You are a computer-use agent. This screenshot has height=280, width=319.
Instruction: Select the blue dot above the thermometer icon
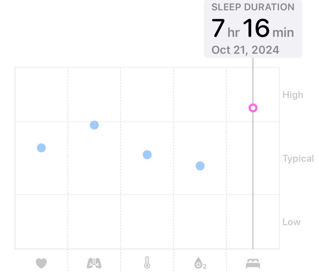tap(147, 155)
